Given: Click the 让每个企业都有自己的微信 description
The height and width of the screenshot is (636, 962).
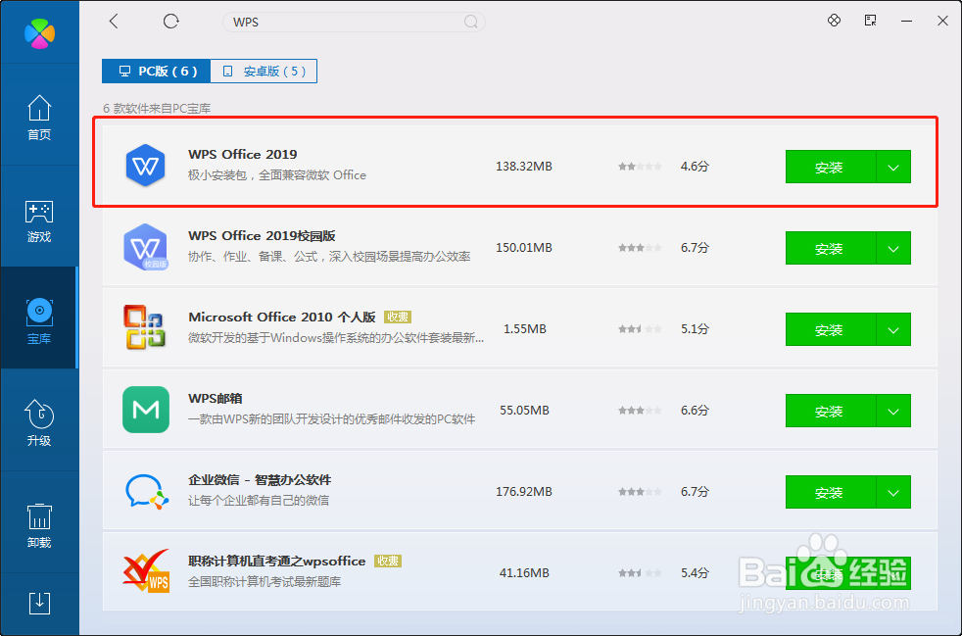Looking at the screenshot, I should [x=259, y=501].
